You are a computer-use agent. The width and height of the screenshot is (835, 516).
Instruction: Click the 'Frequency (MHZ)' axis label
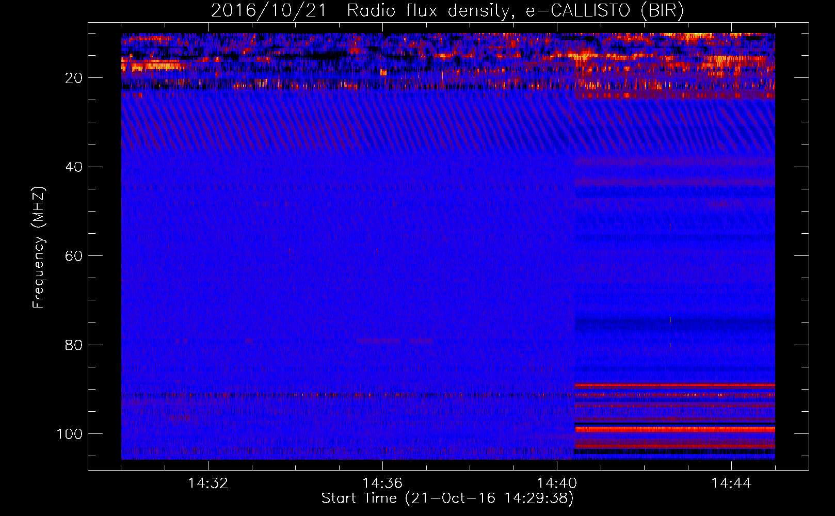pos(39,247)
